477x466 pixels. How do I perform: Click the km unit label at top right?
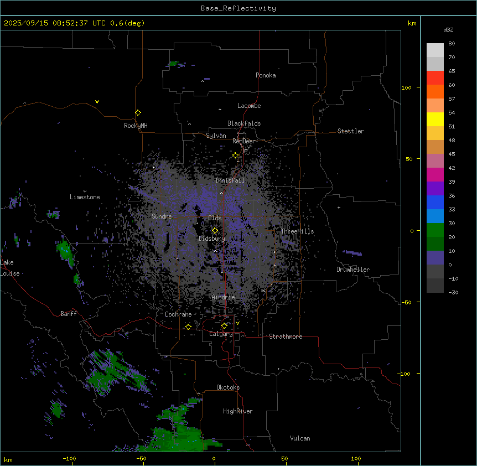(x=412, y=23)
